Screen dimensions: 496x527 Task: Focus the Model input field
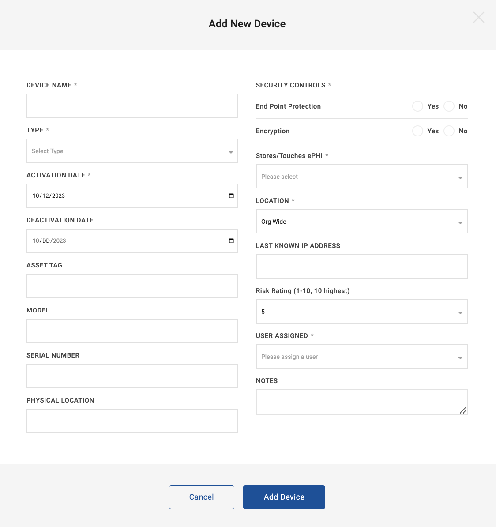(132, 331)
